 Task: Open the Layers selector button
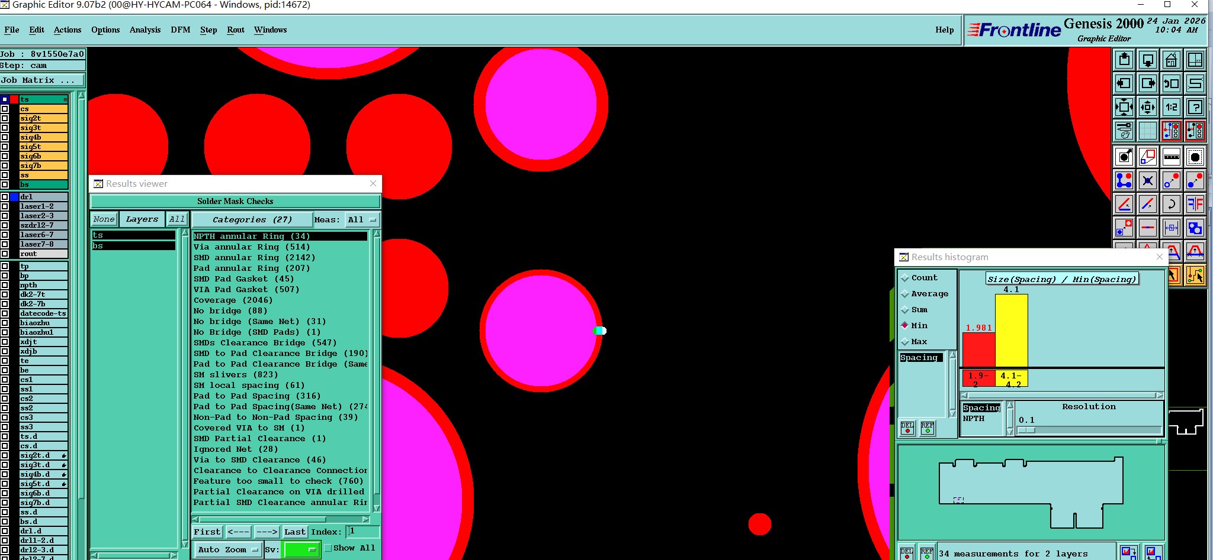point(142,219)
